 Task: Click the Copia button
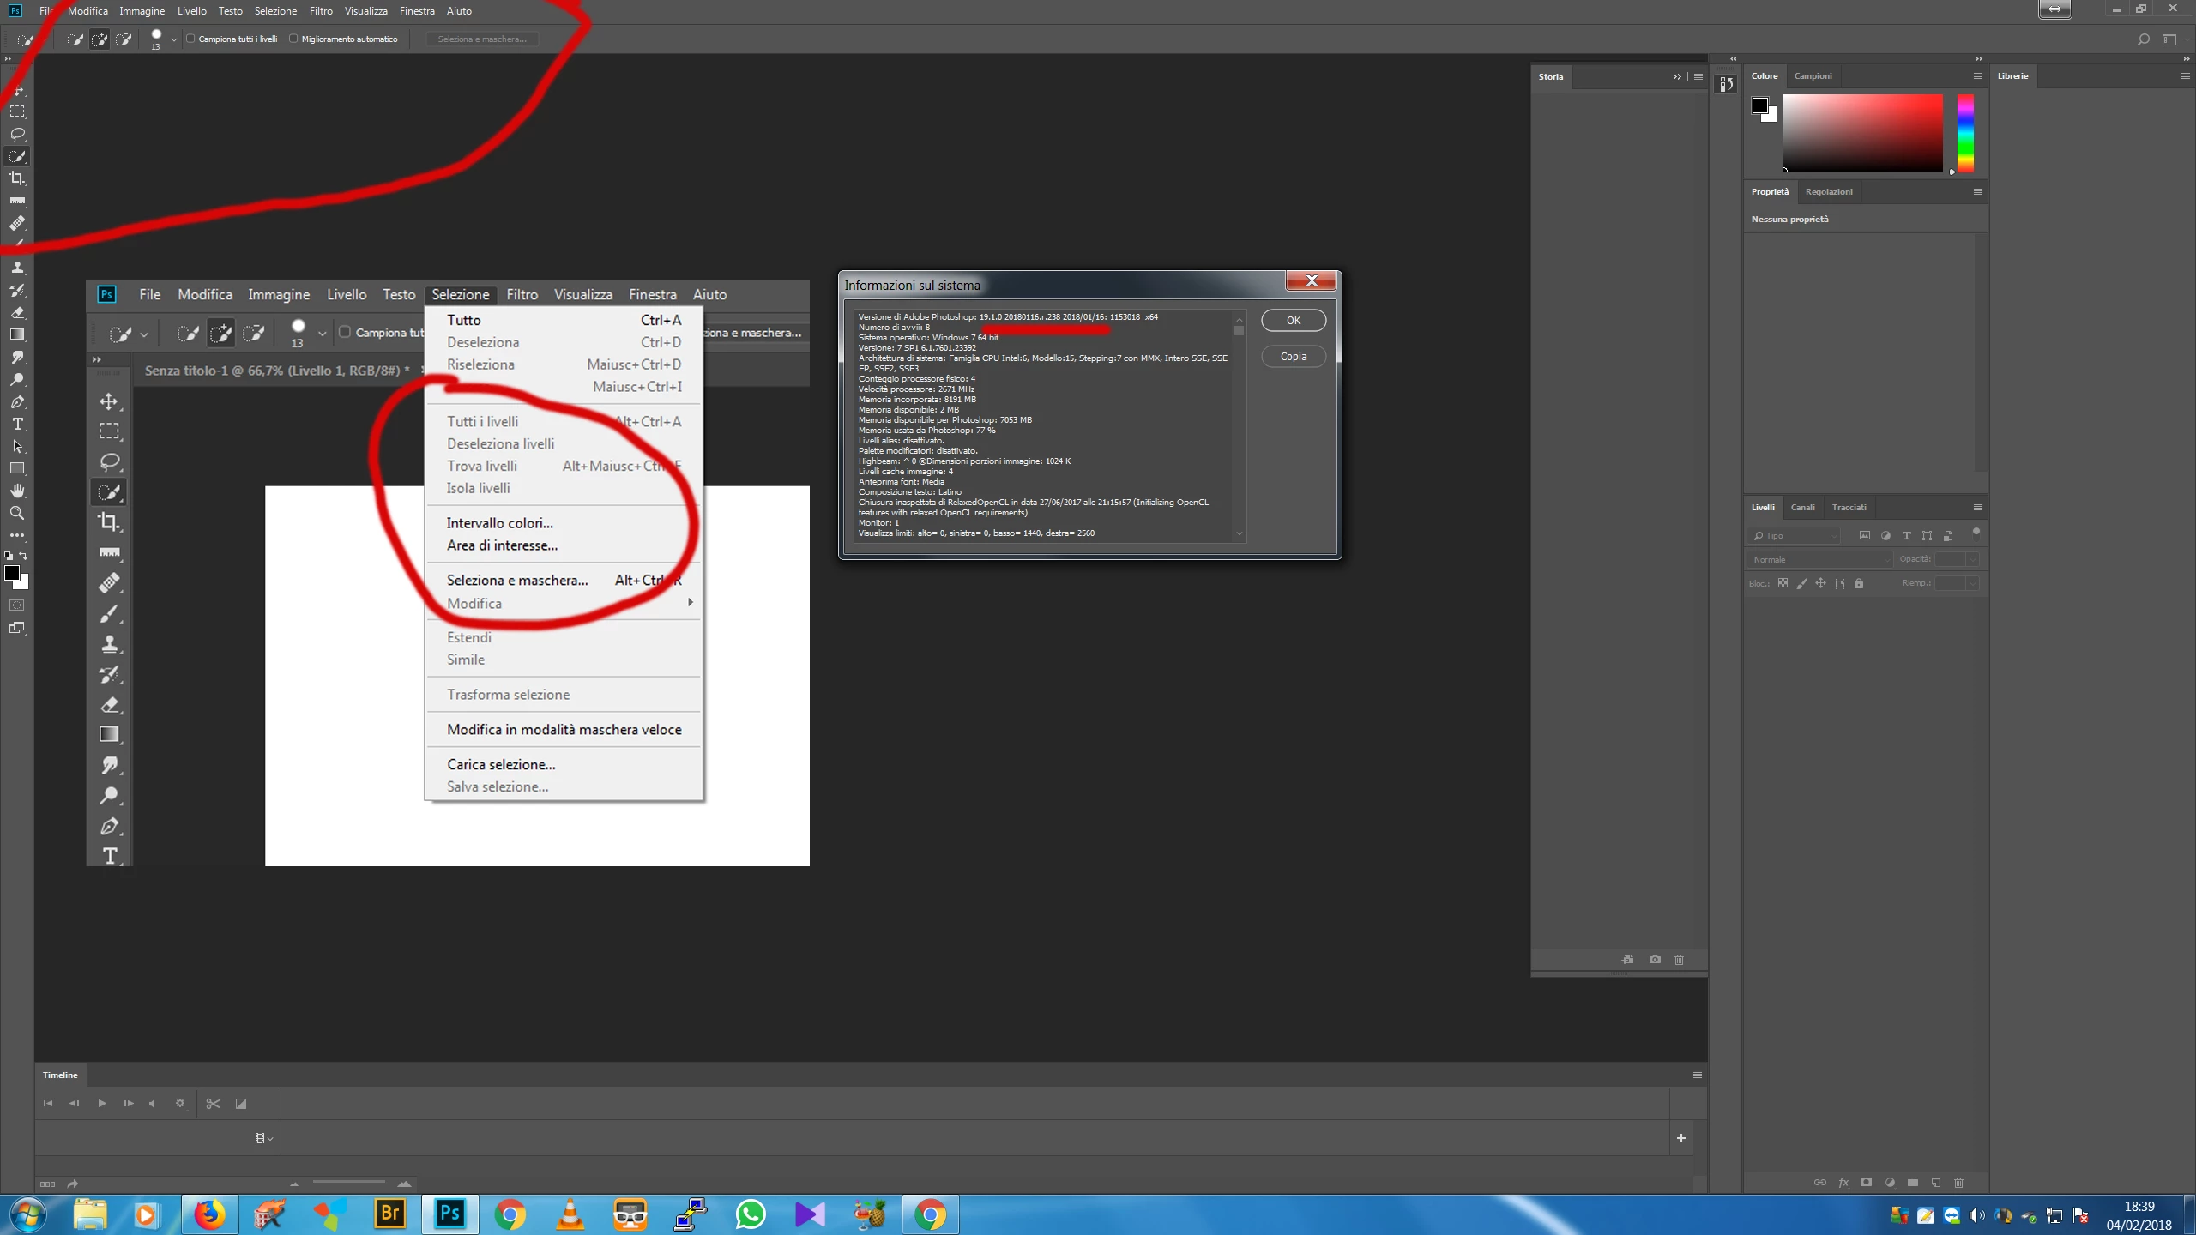point(1293,356)
